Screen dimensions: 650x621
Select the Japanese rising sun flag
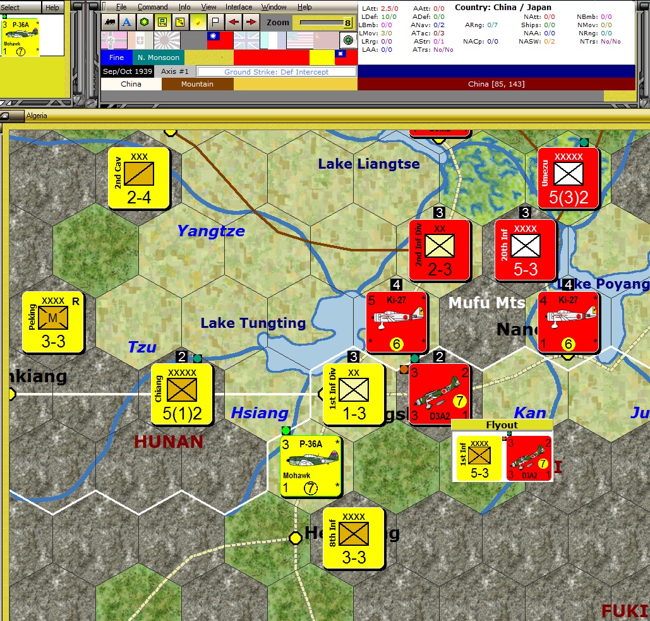167,40
